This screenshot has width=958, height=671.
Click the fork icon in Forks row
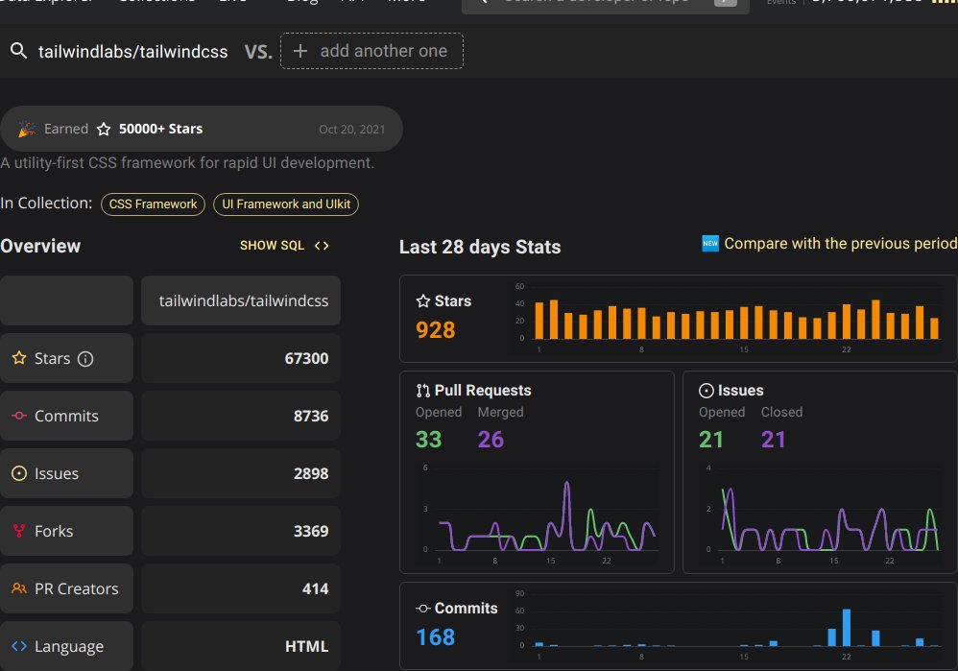[19, 531]
